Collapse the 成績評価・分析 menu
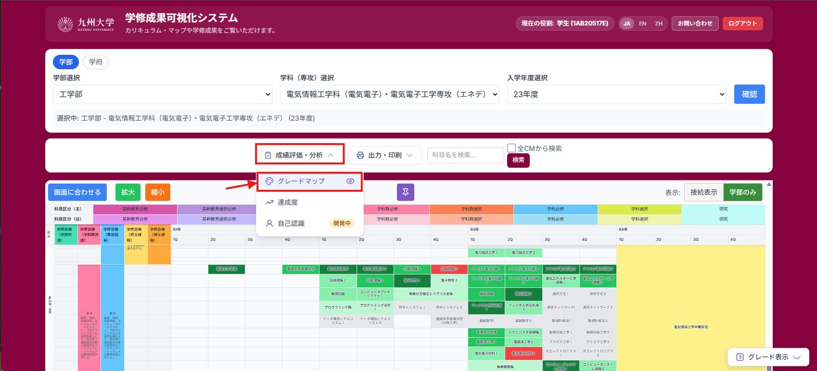The height and width of the screenshot is (371, 817). pos(299,155)
